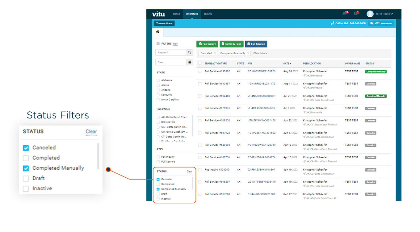Tick the Alabama state checkbox

tap(158, 80)
